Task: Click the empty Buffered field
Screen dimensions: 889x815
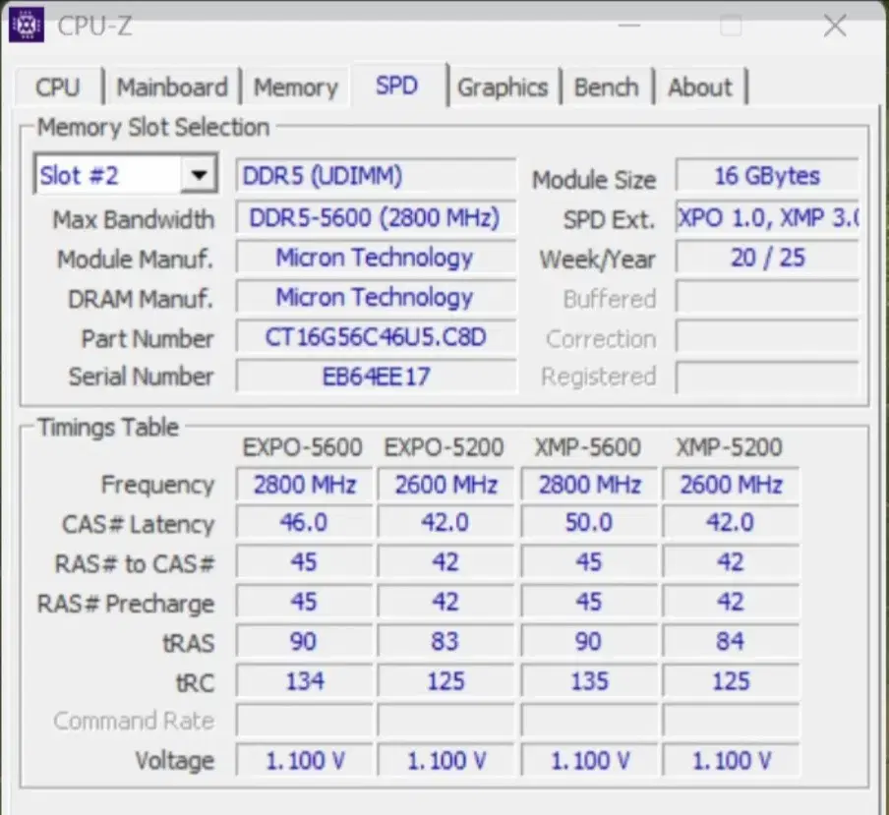Action: tap(767, 297)
